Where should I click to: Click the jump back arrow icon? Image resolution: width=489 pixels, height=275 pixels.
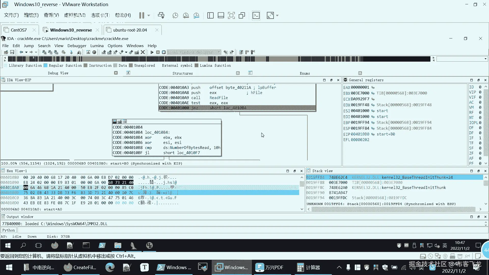[x=21, y=52]
